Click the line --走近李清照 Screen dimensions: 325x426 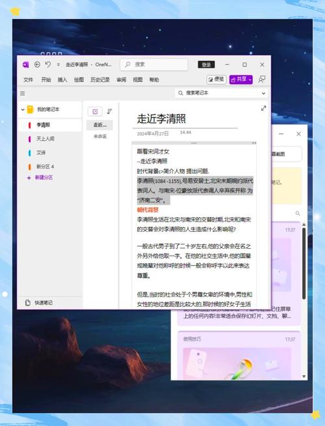(152, 162)
